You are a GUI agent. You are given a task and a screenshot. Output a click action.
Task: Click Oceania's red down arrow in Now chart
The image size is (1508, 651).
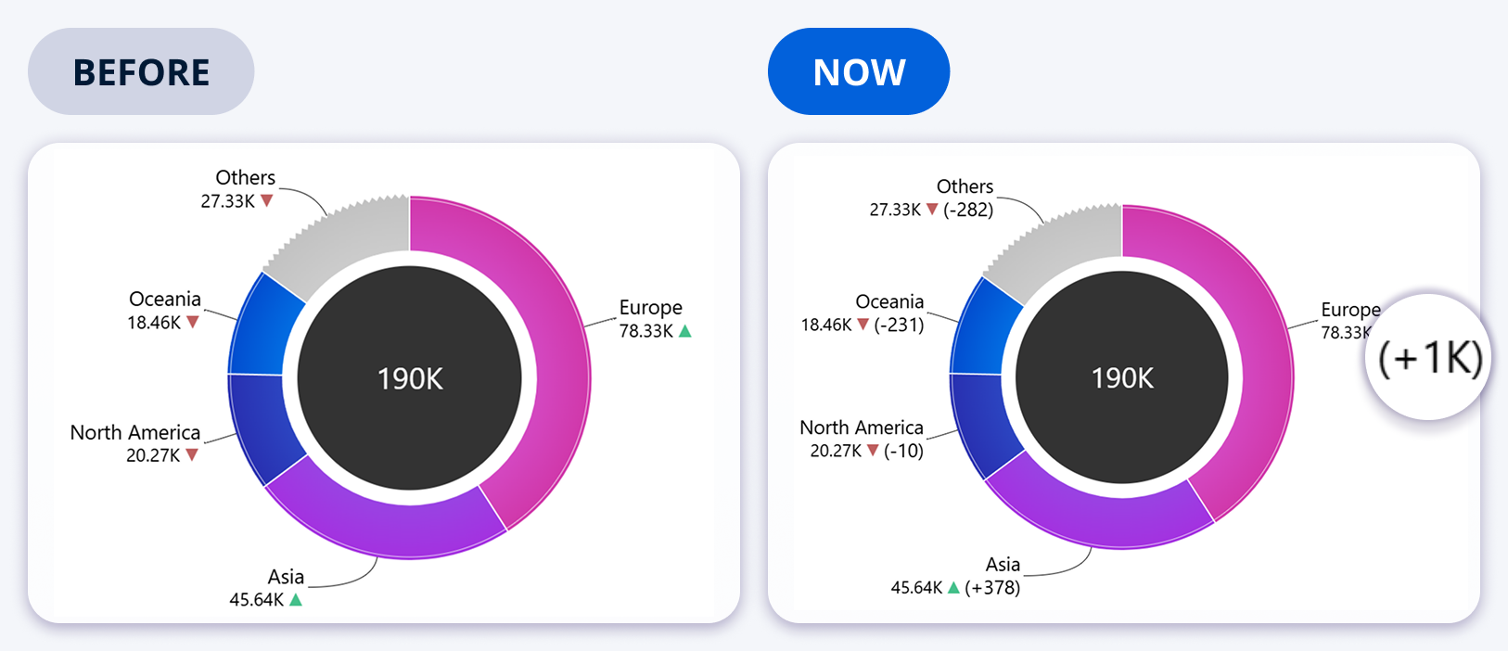coord(863,325)
